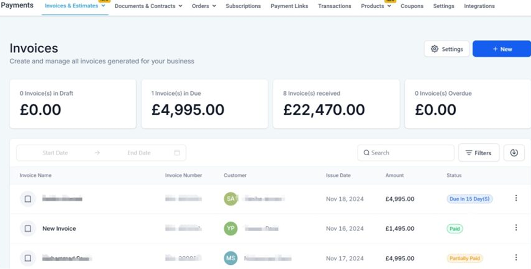
Task: Open the Filters button
Action: point(479,153)
